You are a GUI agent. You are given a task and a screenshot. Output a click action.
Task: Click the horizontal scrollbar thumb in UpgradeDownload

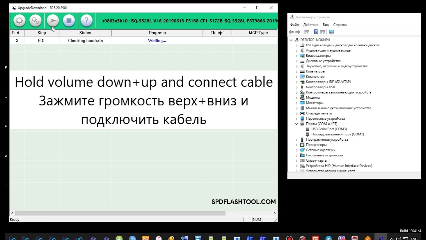pyautogui.click(x=120, y=213)
